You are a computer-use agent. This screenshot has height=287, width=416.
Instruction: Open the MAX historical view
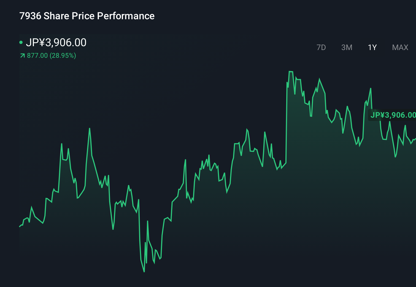400,47
